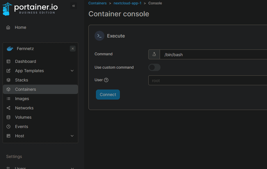Enable the Use custom command toggle
This screenshot has height=169, width=267.
154,67
